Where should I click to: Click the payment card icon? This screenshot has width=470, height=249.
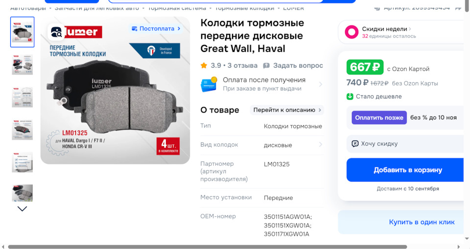(209, 84)
